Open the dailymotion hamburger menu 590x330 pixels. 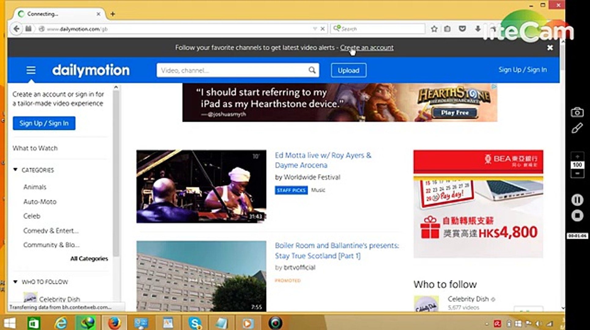point(31,70)
